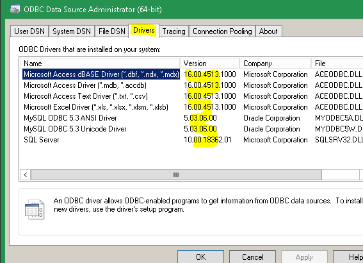The width and height of the screenshot is (363, 263).
Task: Click version 10.00.18362.01 of SQL Server
Action: point(207,140)
